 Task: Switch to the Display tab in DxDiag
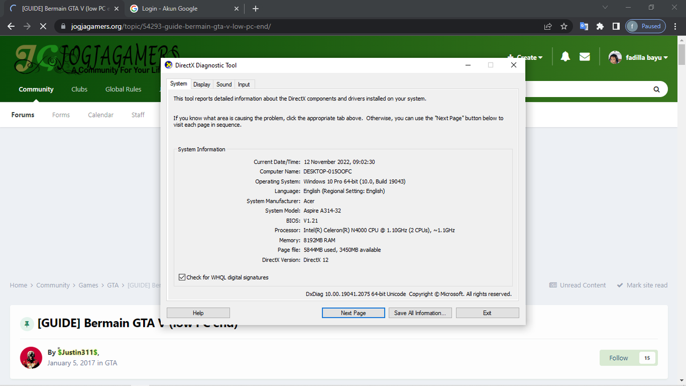(x=202, y=85)
